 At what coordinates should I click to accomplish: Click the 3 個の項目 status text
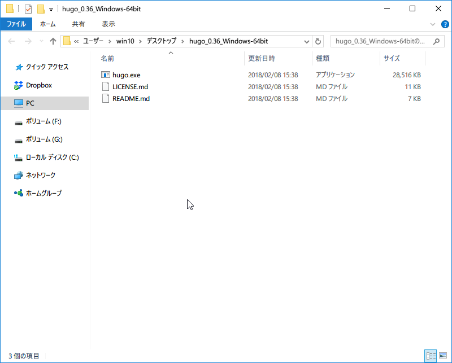coord(24,356)
